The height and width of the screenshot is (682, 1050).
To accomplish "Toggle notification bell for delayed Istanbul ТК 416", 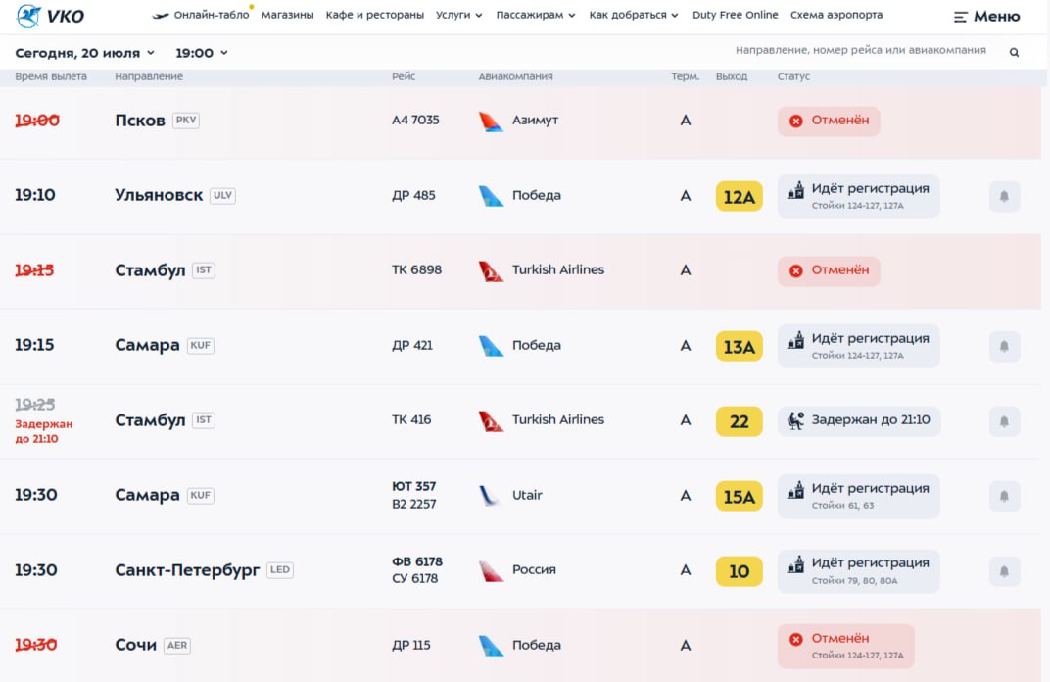I will [1004, 421].
